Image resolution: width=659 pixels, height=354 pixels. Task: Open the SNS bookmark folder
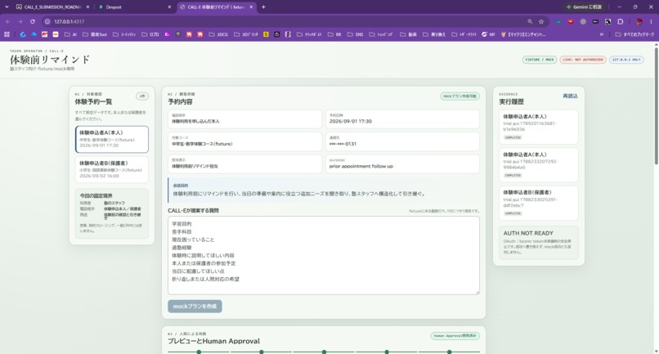pyautogui.click(x=355, y=34)
